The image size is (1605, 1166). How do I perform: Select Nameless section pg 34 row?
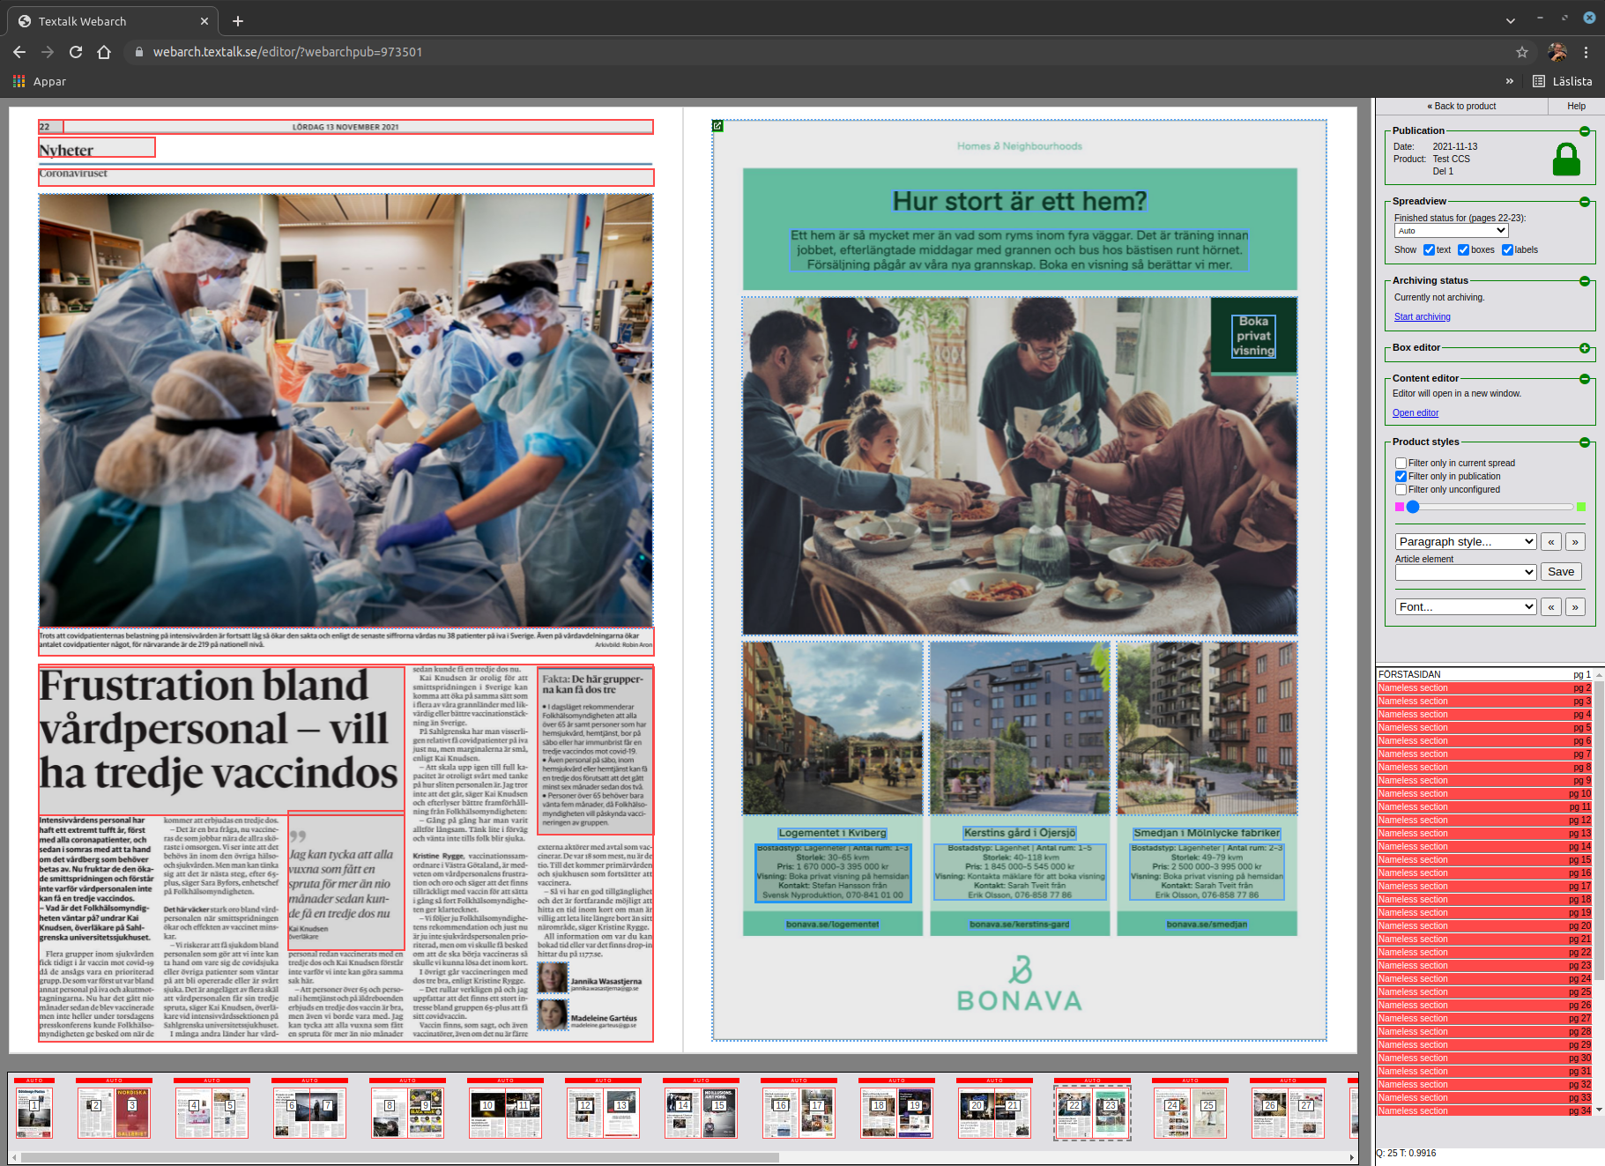[x=1484, y=1111]
